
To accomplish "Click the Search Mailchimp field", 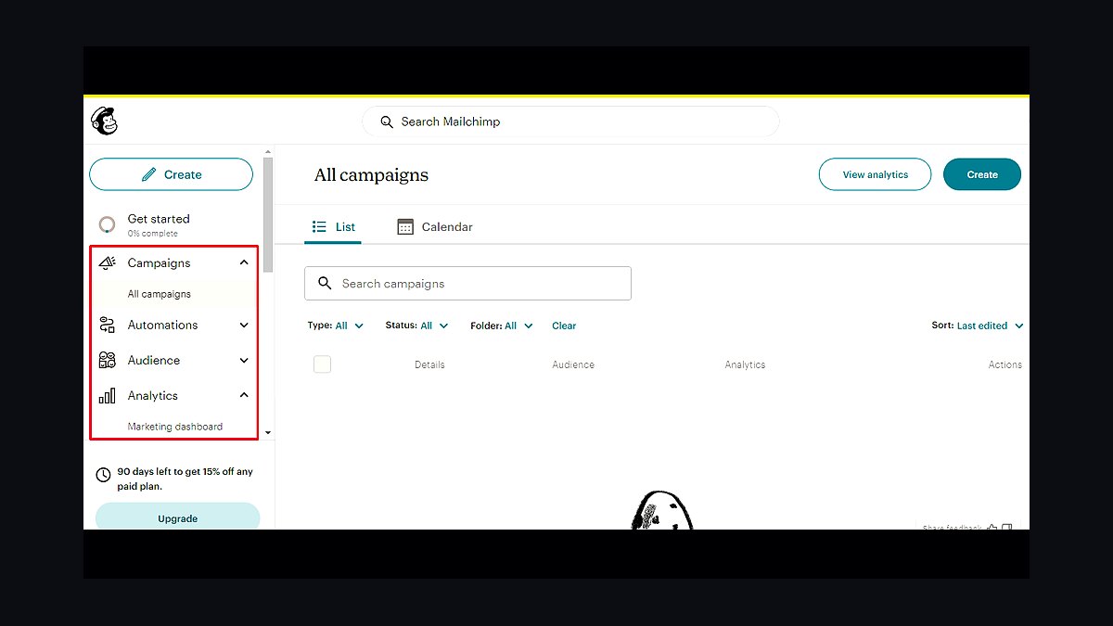I will [570, 121].
